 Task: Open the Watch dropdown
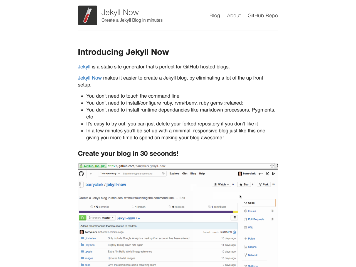[222, 184]
